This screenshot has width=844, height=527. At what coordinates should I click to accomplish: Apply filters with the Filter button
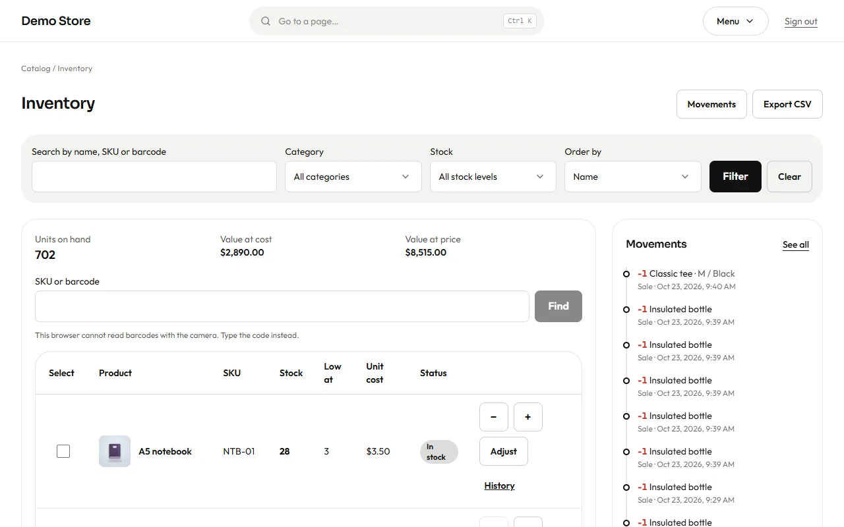(x=735, y=177)
